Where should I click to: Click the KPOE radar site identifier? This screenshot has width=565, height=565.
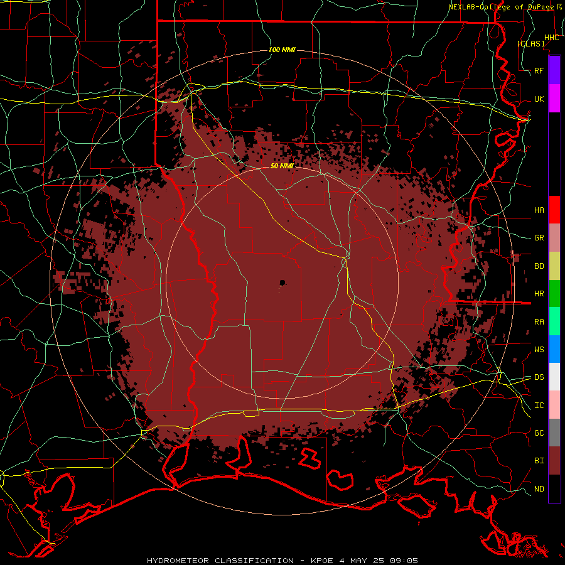(323, 561)
